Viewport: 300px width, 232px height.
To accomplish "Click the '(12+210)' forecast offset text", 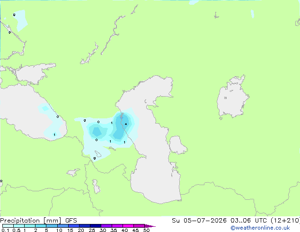I will click(285, 221).
